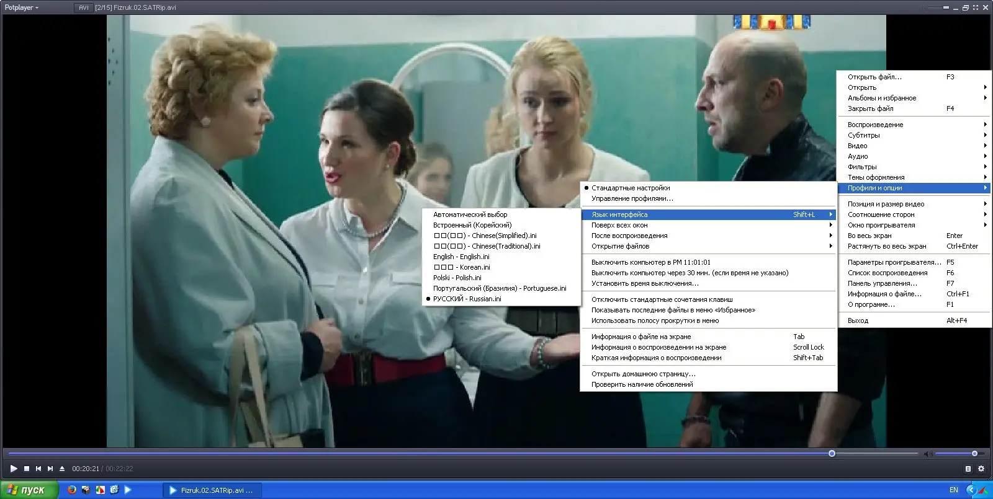
Task: Choose Polski - Polish.ini language
Action: point(500,278)
